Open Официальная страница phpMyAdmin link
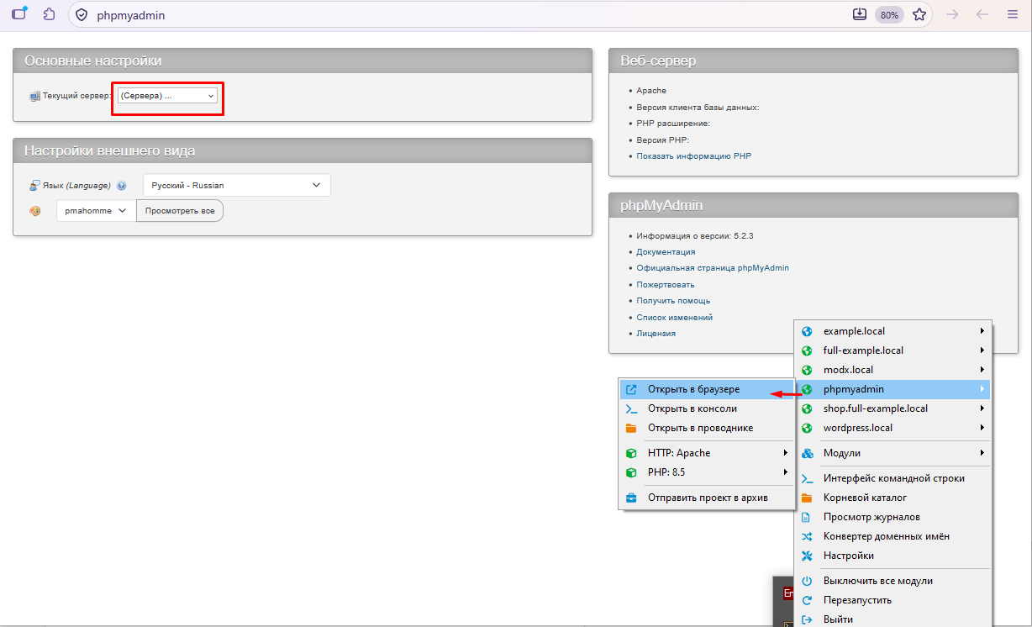The height and width of the screenshot is (627, 1032). [713, 268]
